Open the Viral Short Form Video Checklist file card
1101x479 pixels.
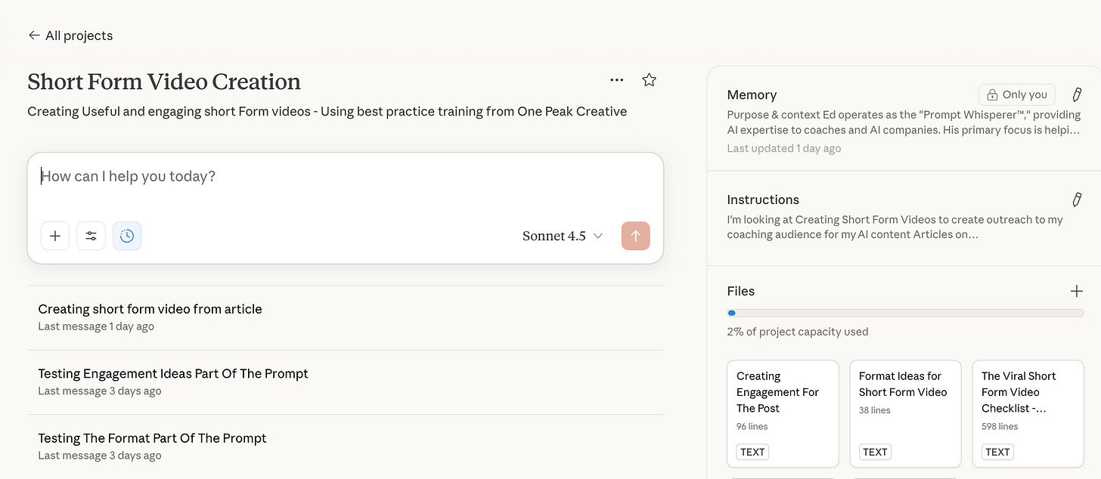[x=1027, y=413]
